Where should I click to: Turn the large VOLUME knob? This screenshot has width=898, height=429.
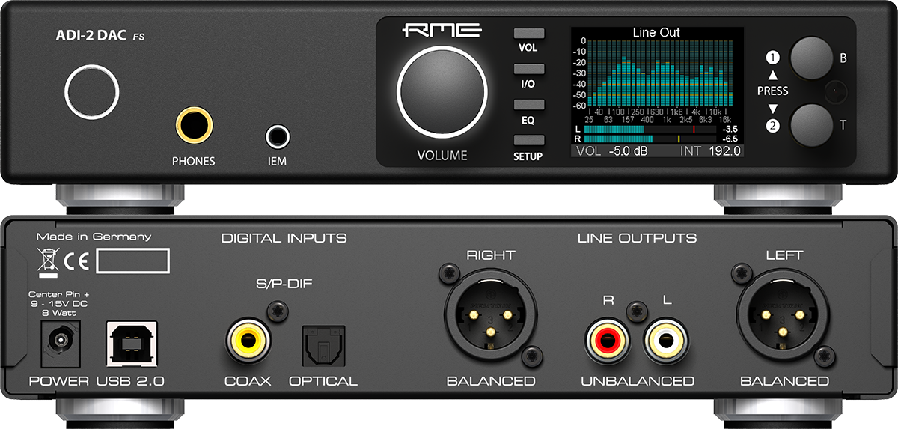442,94
